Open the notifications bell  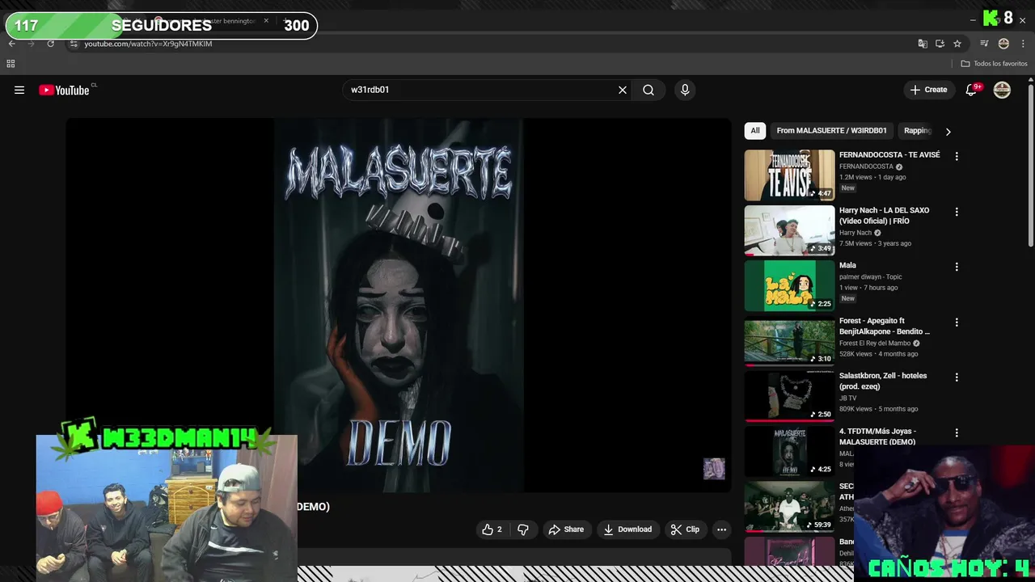point(971,90)
